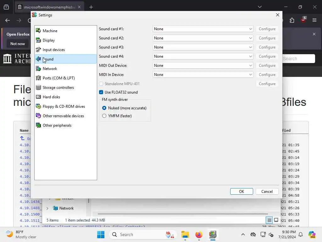Click Configure beside Standalone MPU-401
322x242 pixels.
coord(267,84)
